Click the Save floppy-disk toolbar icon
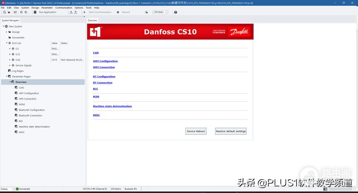358x193 pixels. click(15, 12)
